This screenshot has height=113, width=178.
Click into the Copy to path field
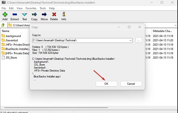click(x=81, y=41)
